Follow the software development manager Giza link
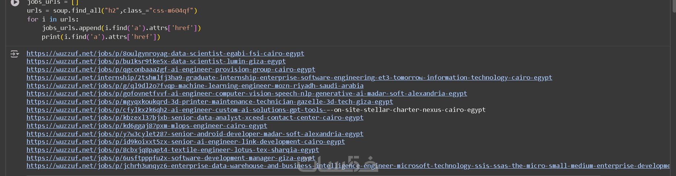Image resolution: width=676 pixels, height=176 pixels. click(171, 158)
